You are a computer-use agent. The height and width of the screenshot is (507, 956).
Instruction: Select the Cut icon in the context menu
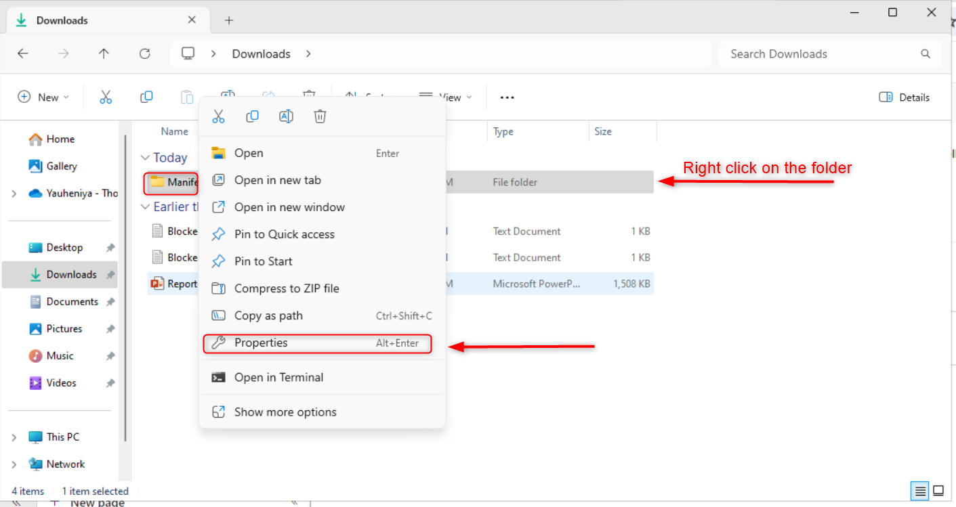tap(218, 116)
